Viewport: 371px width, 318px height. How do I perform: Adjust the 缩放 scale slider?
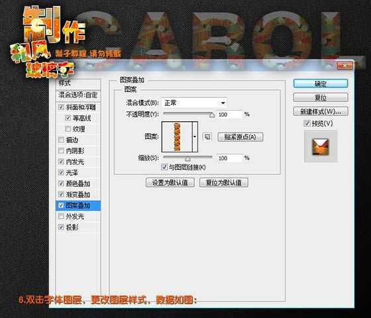188,158
